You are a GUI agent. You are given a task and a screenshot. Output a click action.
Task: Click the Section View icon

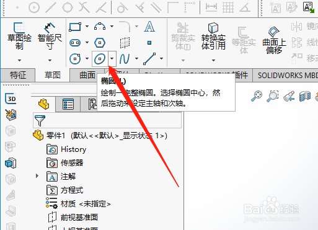pyautogui.click(x=305, y=96)
